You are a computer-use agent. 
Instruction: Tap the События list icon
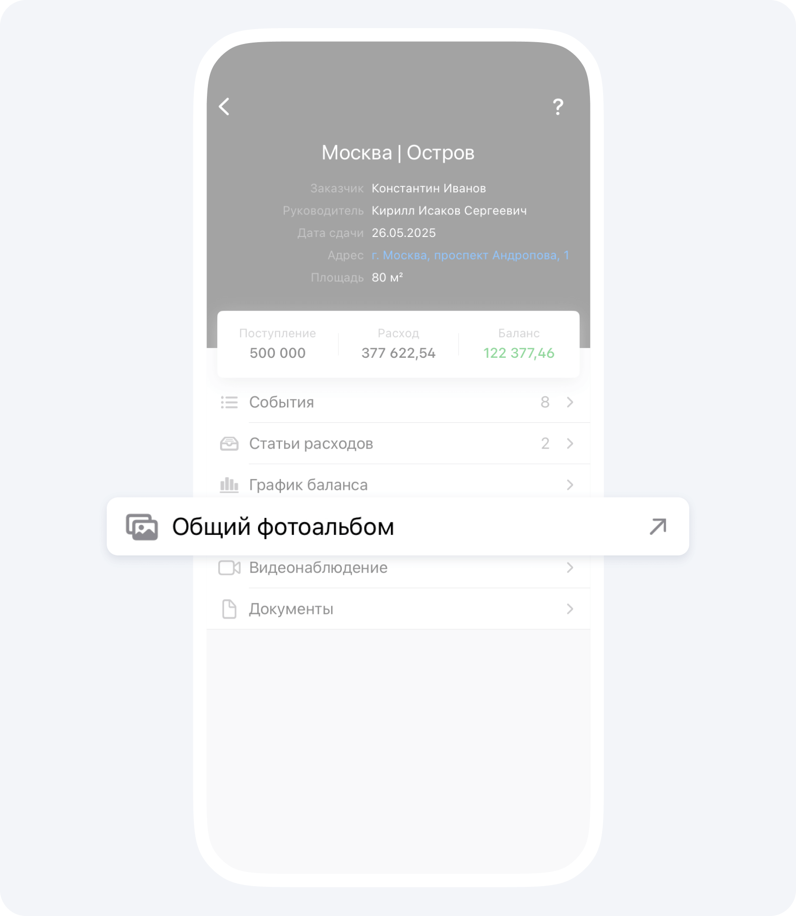point(229,402)
